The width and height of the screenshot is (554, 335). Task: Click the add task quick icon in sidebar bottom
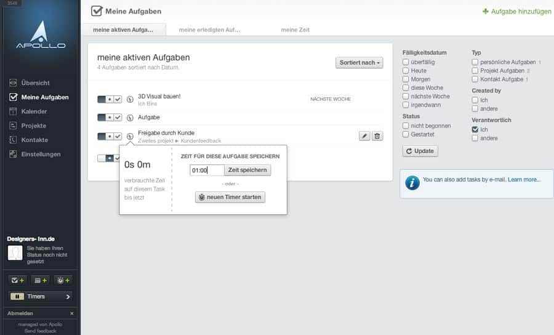click(x=17, y=280)
